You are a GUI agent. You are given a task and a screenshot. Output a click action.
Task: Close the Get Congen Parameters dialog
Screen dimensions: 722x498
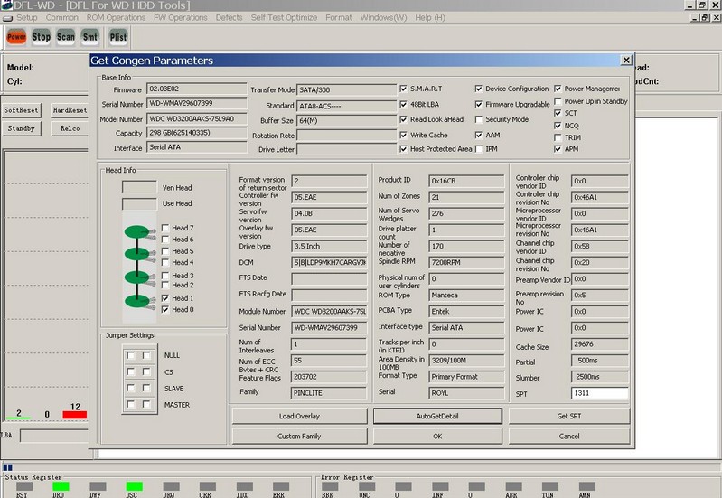pos(626,61)
